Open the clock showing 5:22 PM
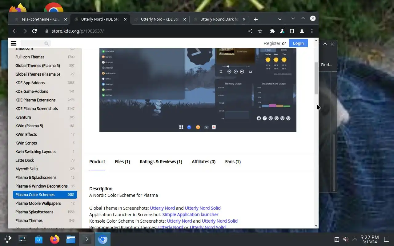Image resolution: width=394 pixels, height=246 pixels. tap(370, 239)
